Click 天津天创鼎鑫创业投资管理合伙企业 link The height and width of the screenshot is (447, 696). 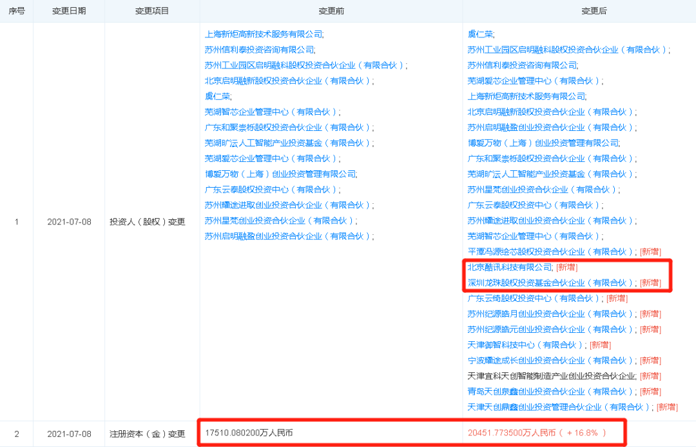pos(559,407)
